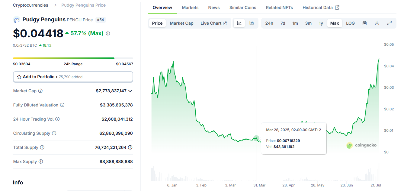Toggle LOG scale on chart

coord(350,23)
